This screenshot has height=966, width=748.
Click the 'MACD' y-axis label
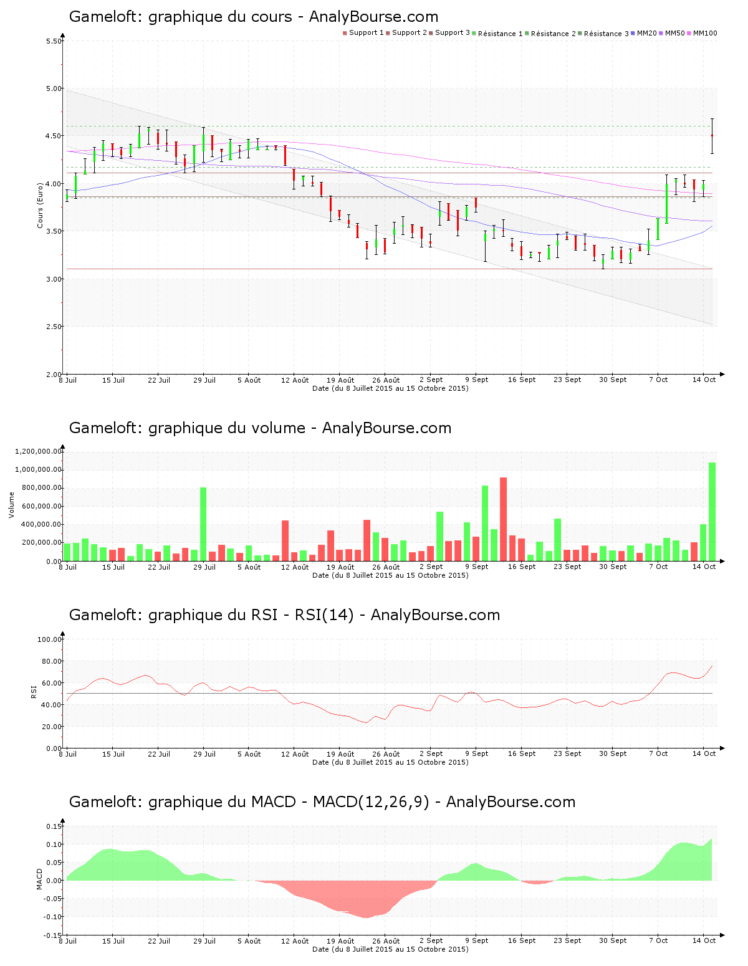40,879
